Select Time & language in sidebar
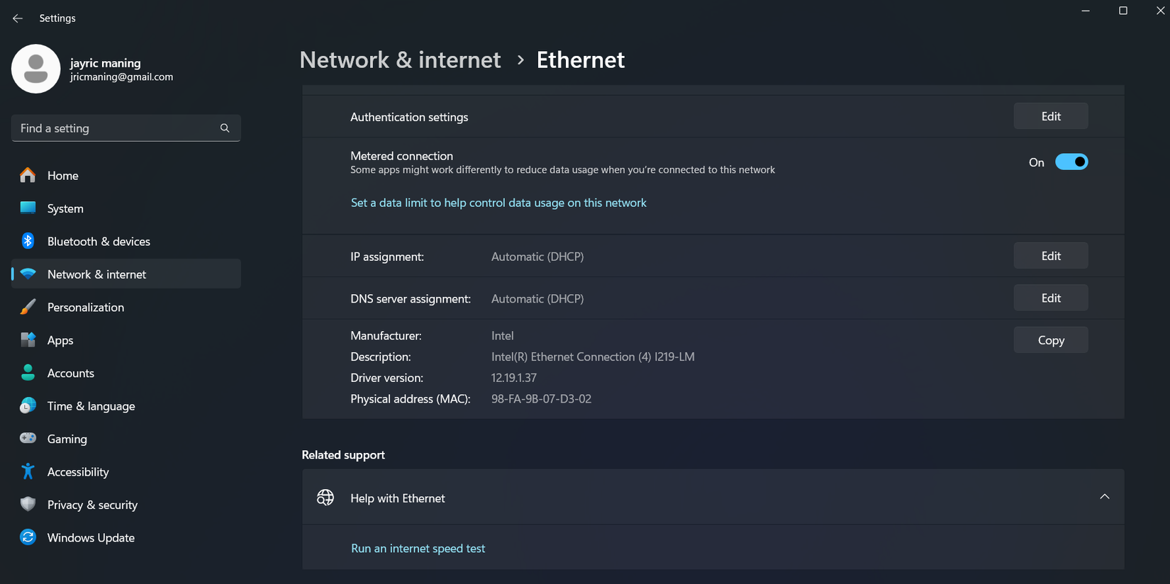The height and width of the screenshot is (584, 1170). 91,406
